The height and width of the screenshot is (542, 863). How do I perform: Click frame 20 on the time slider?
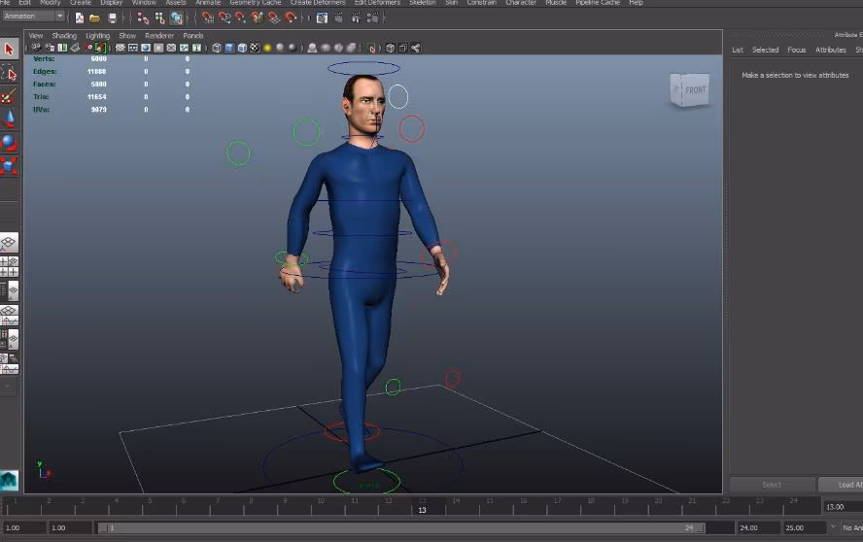[658, 502]
